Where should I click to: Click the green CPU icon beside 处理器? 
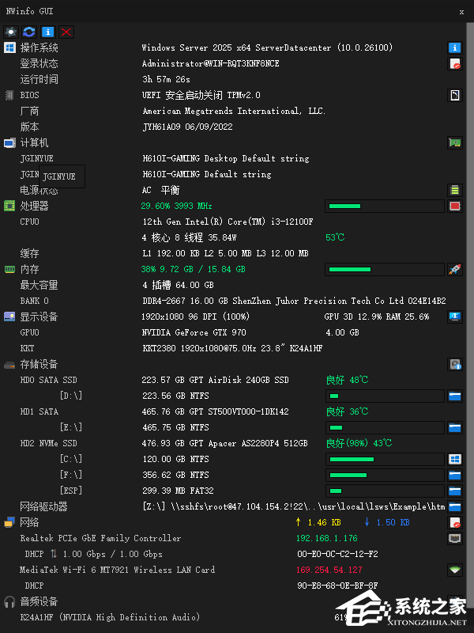[9, 206]
